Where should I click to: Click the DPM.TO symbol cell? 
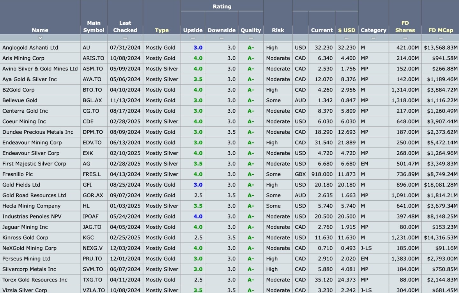pyautogui.click(x=93, y=132)
